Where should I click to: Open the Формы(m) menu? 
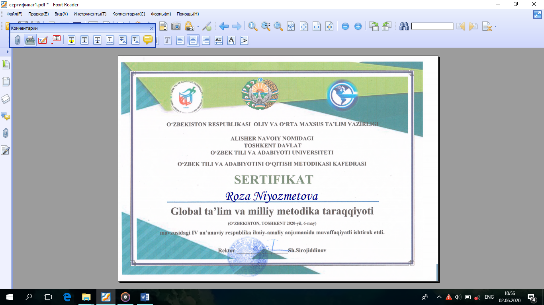point(161,14)
